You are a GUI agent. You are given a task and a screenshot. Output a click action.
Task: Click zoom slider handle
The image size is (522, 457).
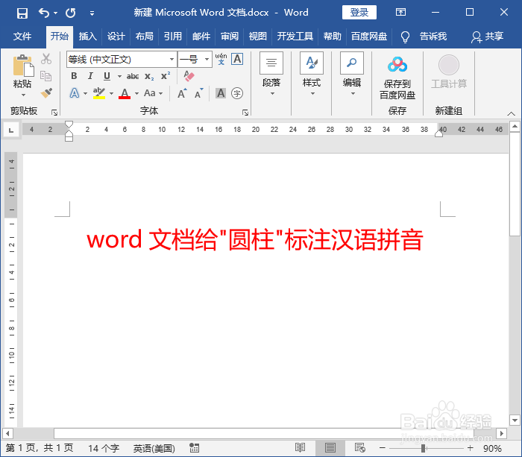click(x=423, y=448)
